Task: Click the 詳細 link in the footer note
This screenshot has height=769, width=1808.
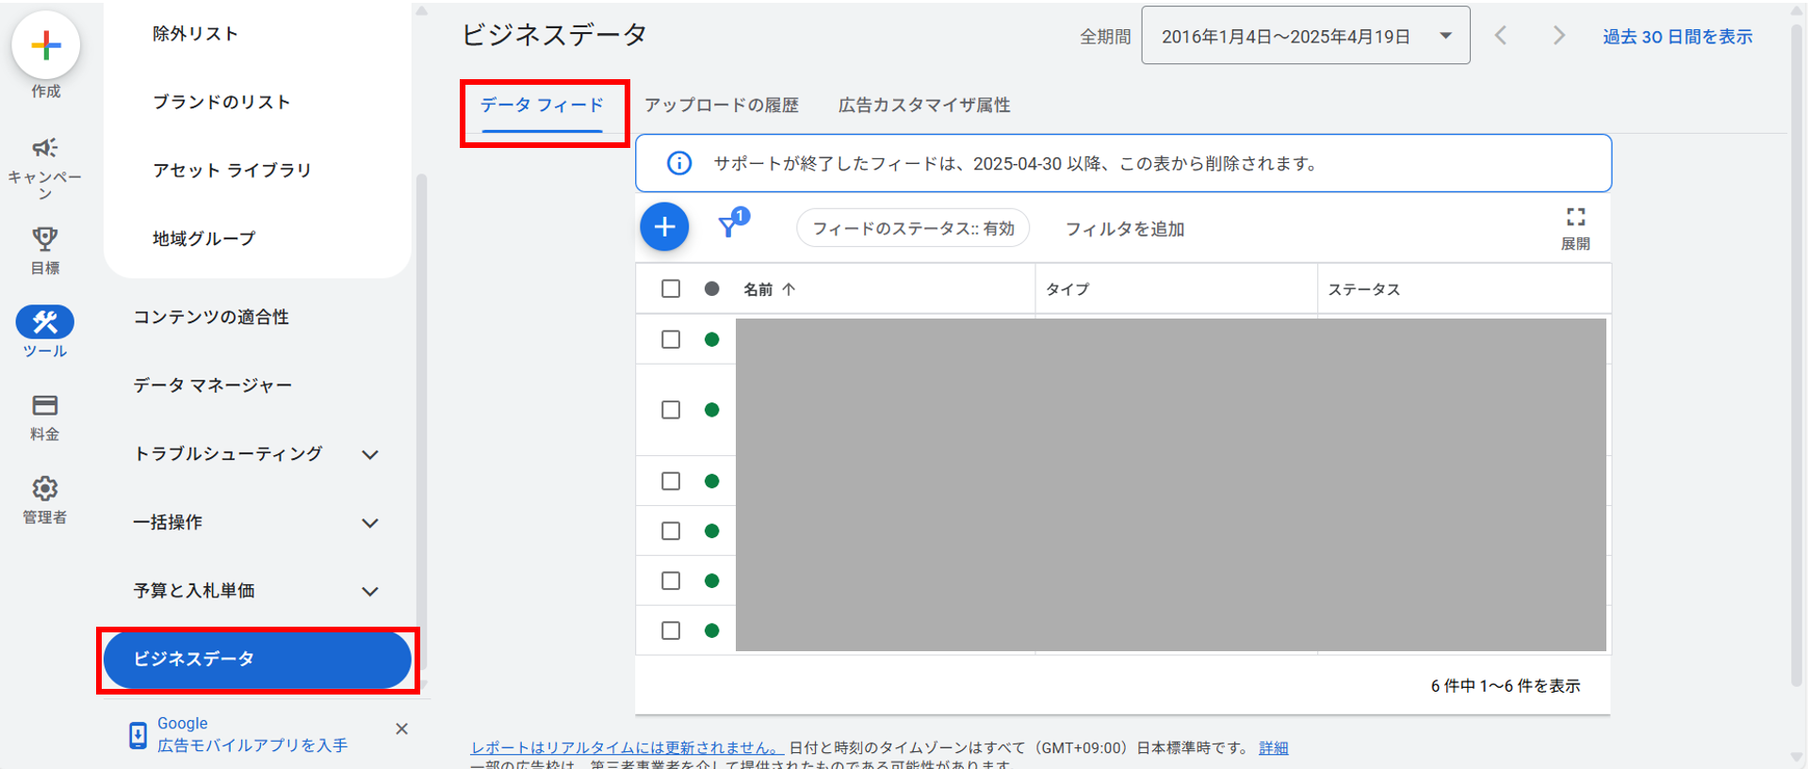Action: 1274,747
